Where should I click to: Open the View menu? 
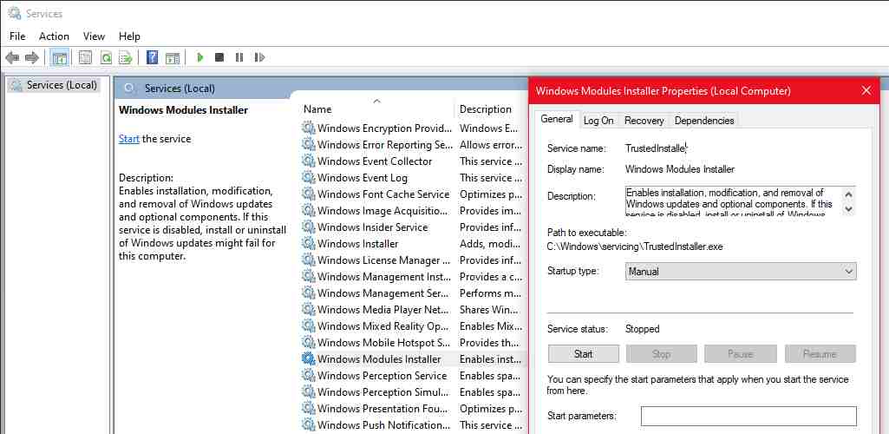coord(95,36)
